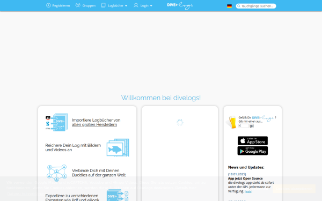Accept cookies in the banner
Viewport: 322px width, 201px height.
coord(294,189)
